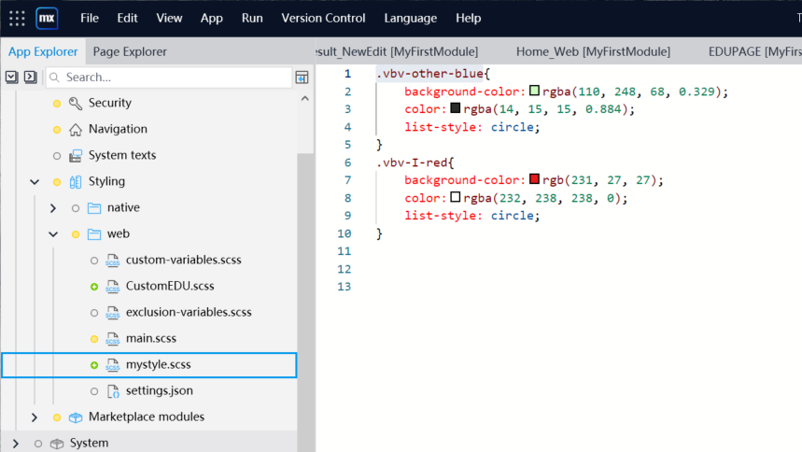Click the System texts icon

(76, 155)
